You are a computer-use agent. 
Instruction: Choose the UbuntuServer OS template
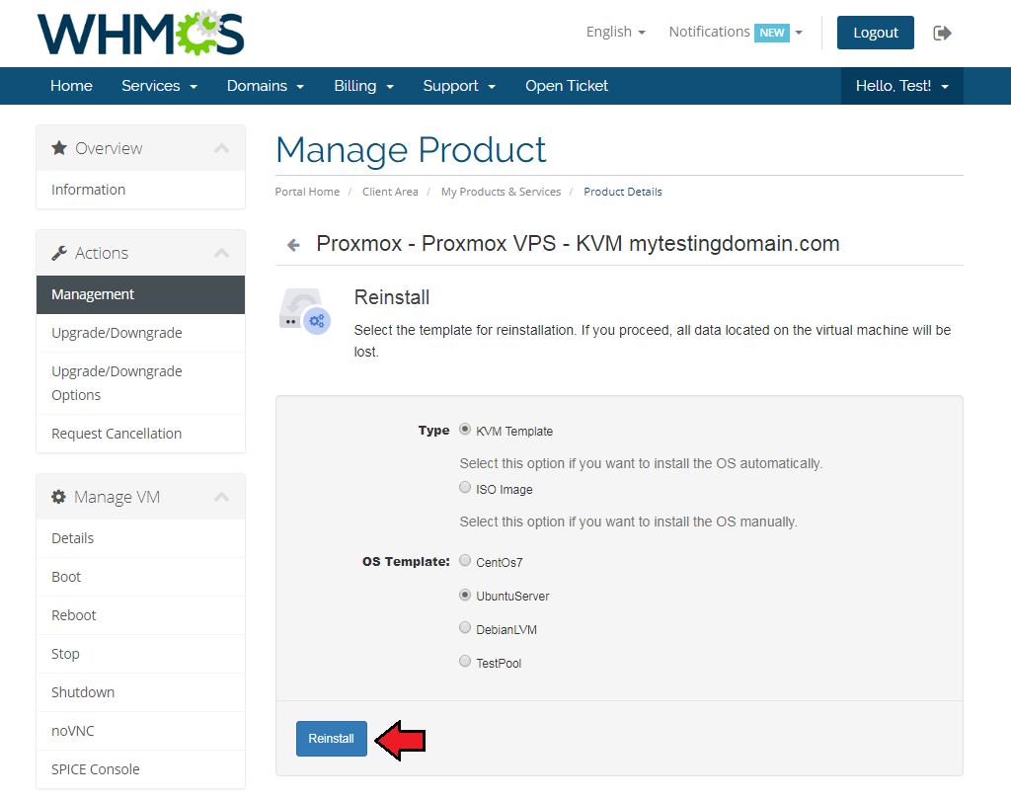click(465, 595)
